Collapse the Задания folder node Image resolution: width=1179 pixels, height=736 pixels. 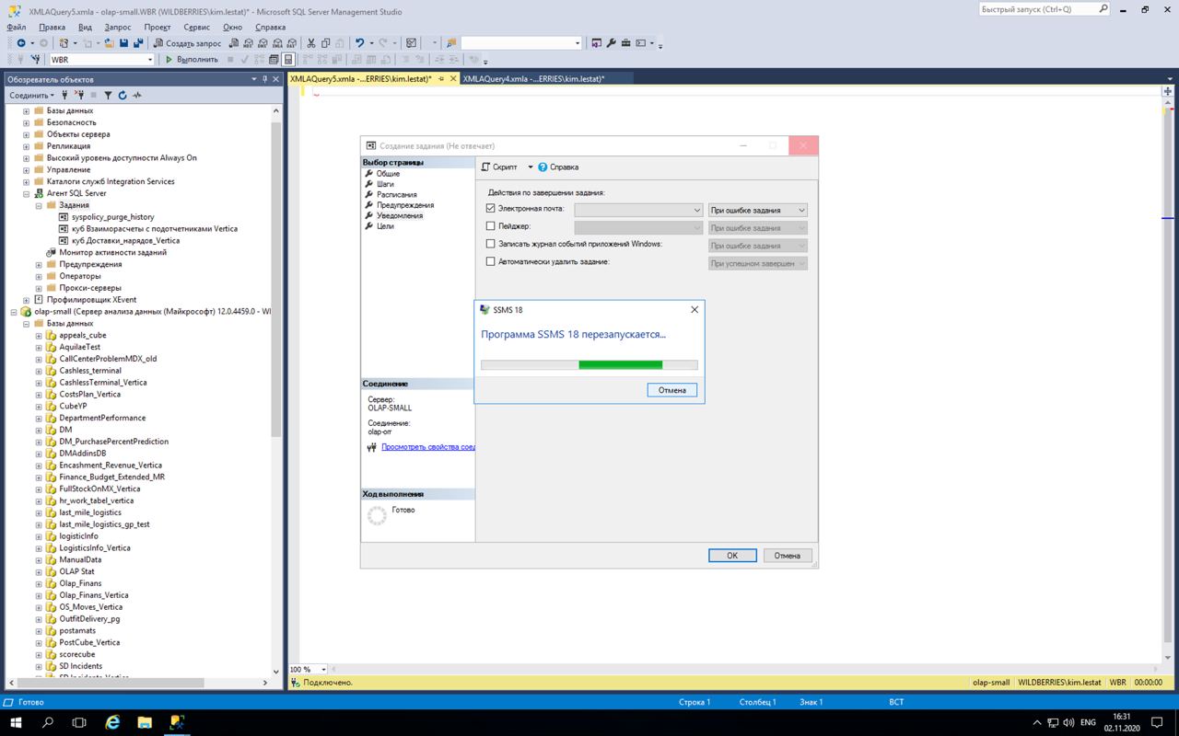[x=39, y=205]
